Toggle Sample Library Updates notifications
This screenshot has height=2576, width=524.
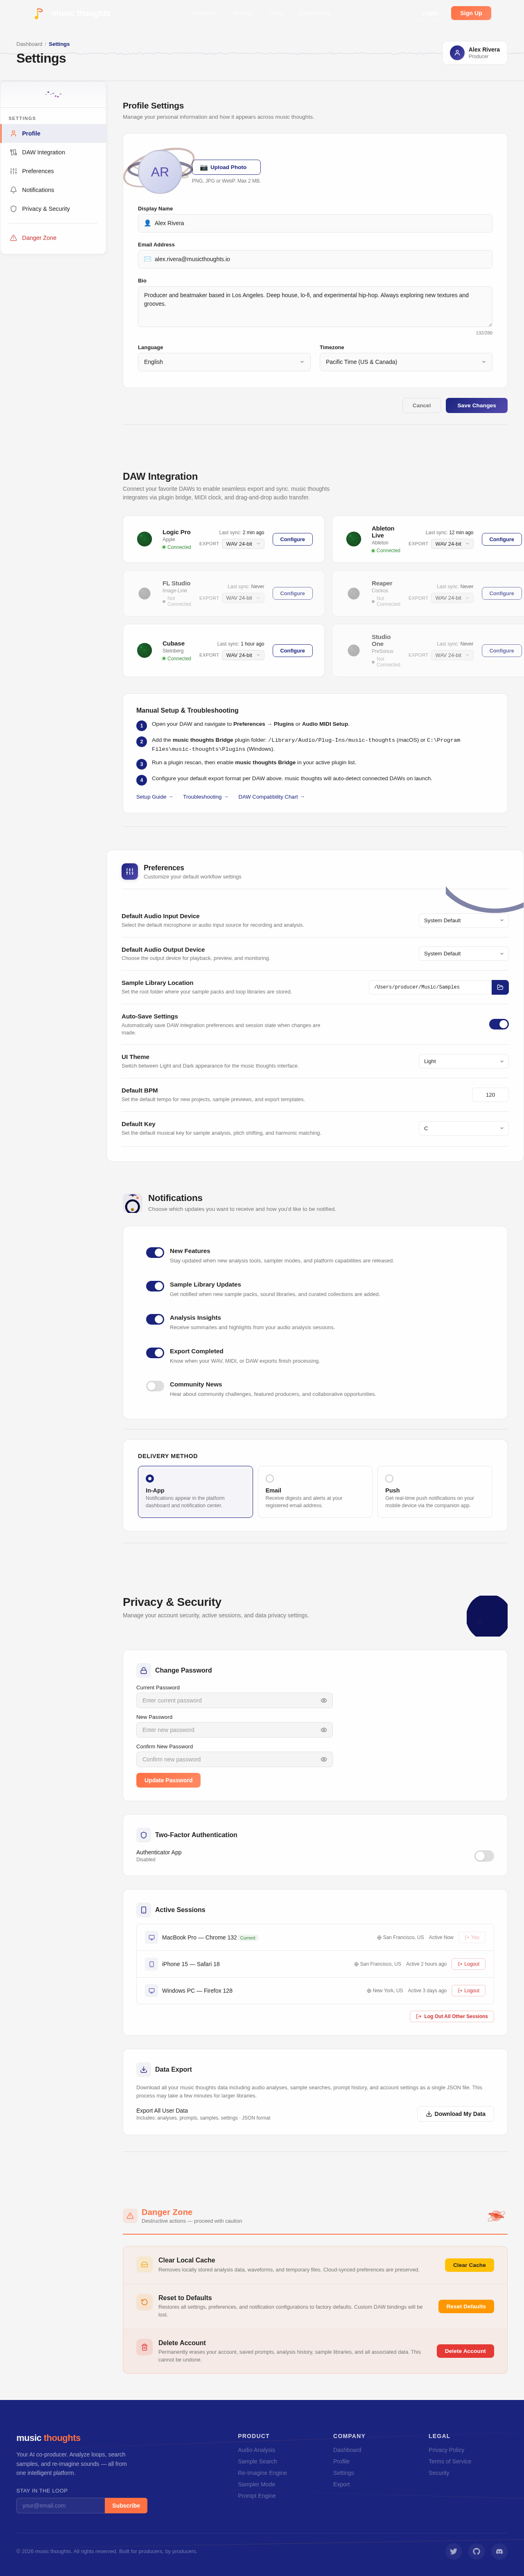point(155,1286)
